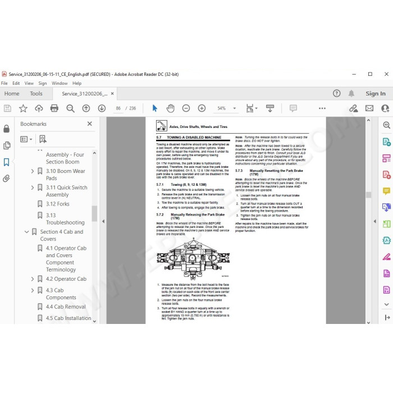Go to next page arrow
The height and width of the screenshot is (393, 393).
point(102,108)
